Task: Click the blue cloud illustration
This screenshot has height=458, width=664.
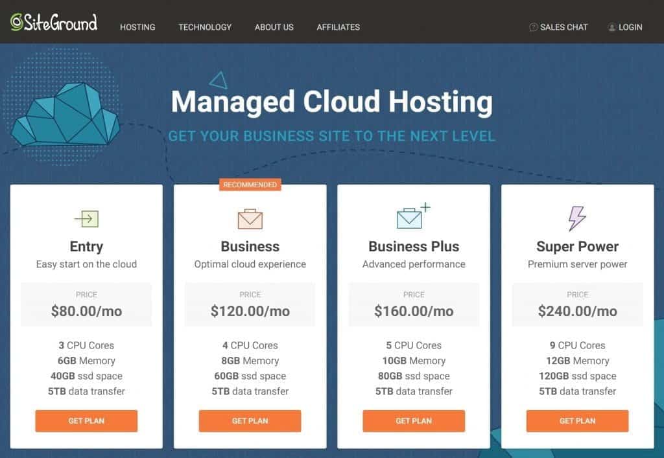Action: coord(65,114)
